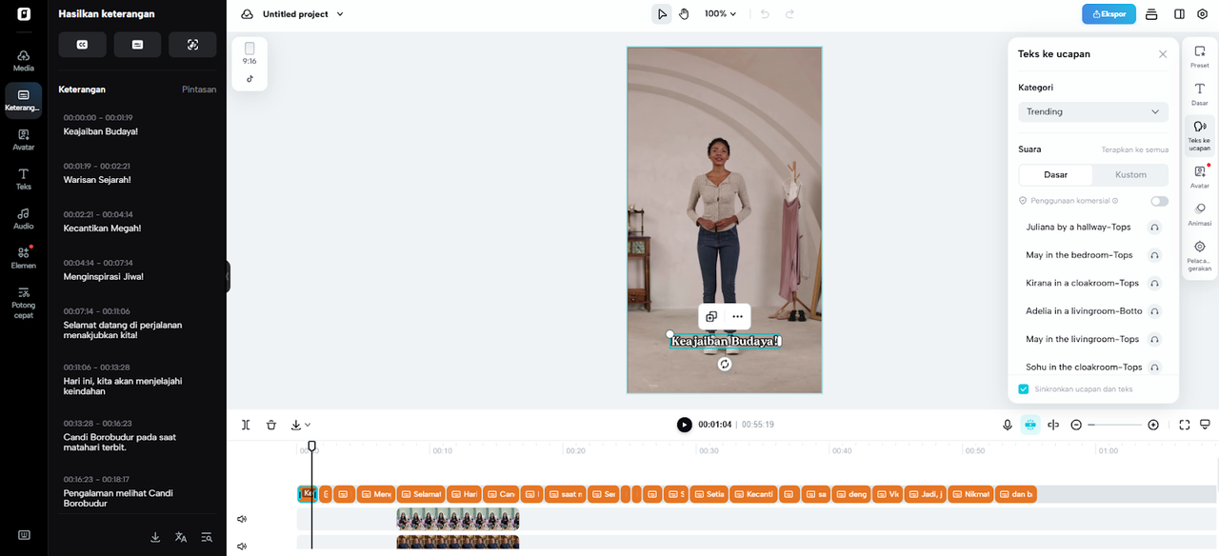Select the Menginspirasi Jiwa! caption entry
The height and width of the screenshot is (556, 1219).
(139, 270)
